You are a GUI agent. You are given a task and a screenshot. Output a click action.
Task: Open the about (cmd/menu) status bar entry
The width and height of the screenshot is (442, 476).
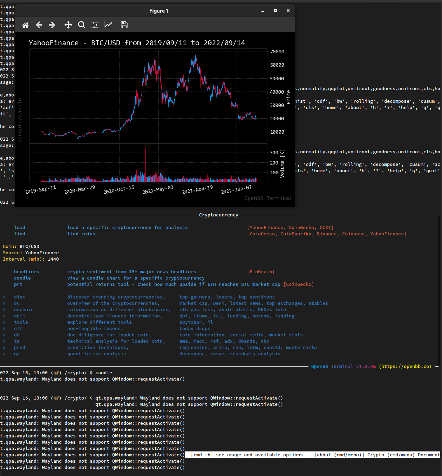339,455
